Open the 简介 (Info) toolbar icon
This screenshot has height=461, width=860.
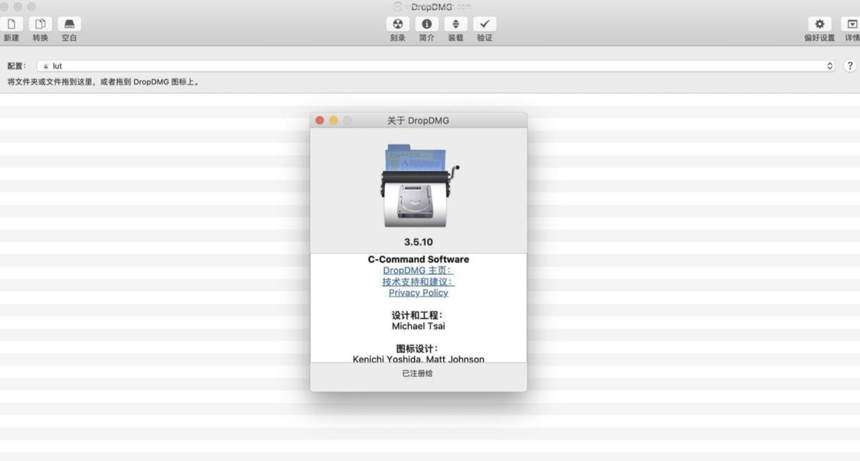[x=427, y=28]
